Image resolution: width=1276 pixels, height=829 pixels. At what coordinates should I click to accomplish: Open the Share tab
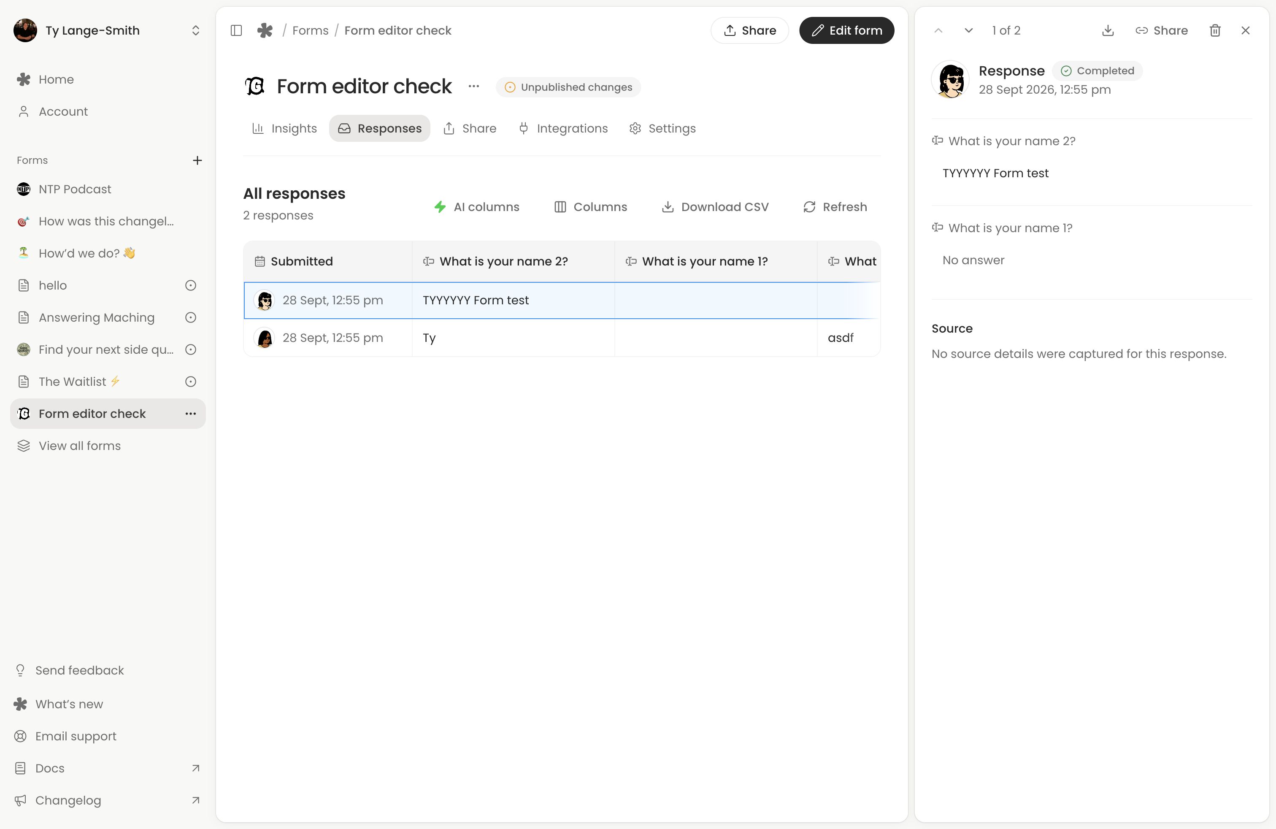click(470, 128)
